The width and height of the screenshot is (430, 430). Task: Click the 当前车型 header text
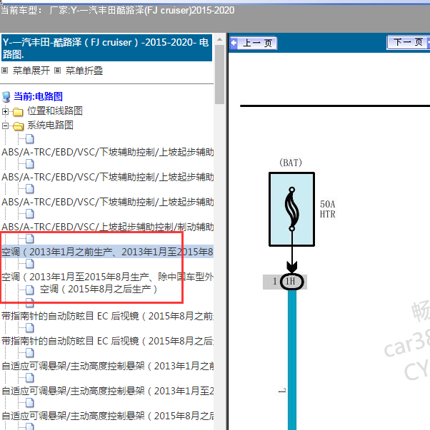pyautogui.click(x=118, y=11)
